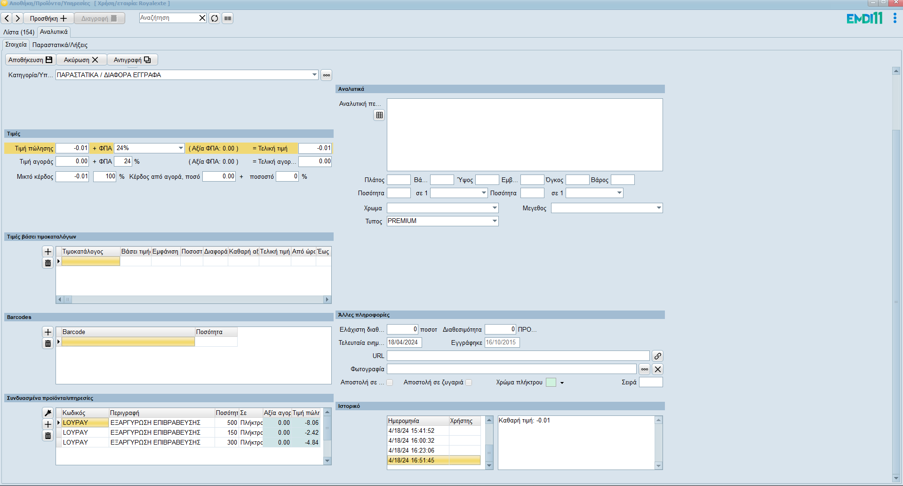903x486 pixels.
Task: Open the Παραστατικά/Λήξεις tab
Action: click(x=60, y=45)
